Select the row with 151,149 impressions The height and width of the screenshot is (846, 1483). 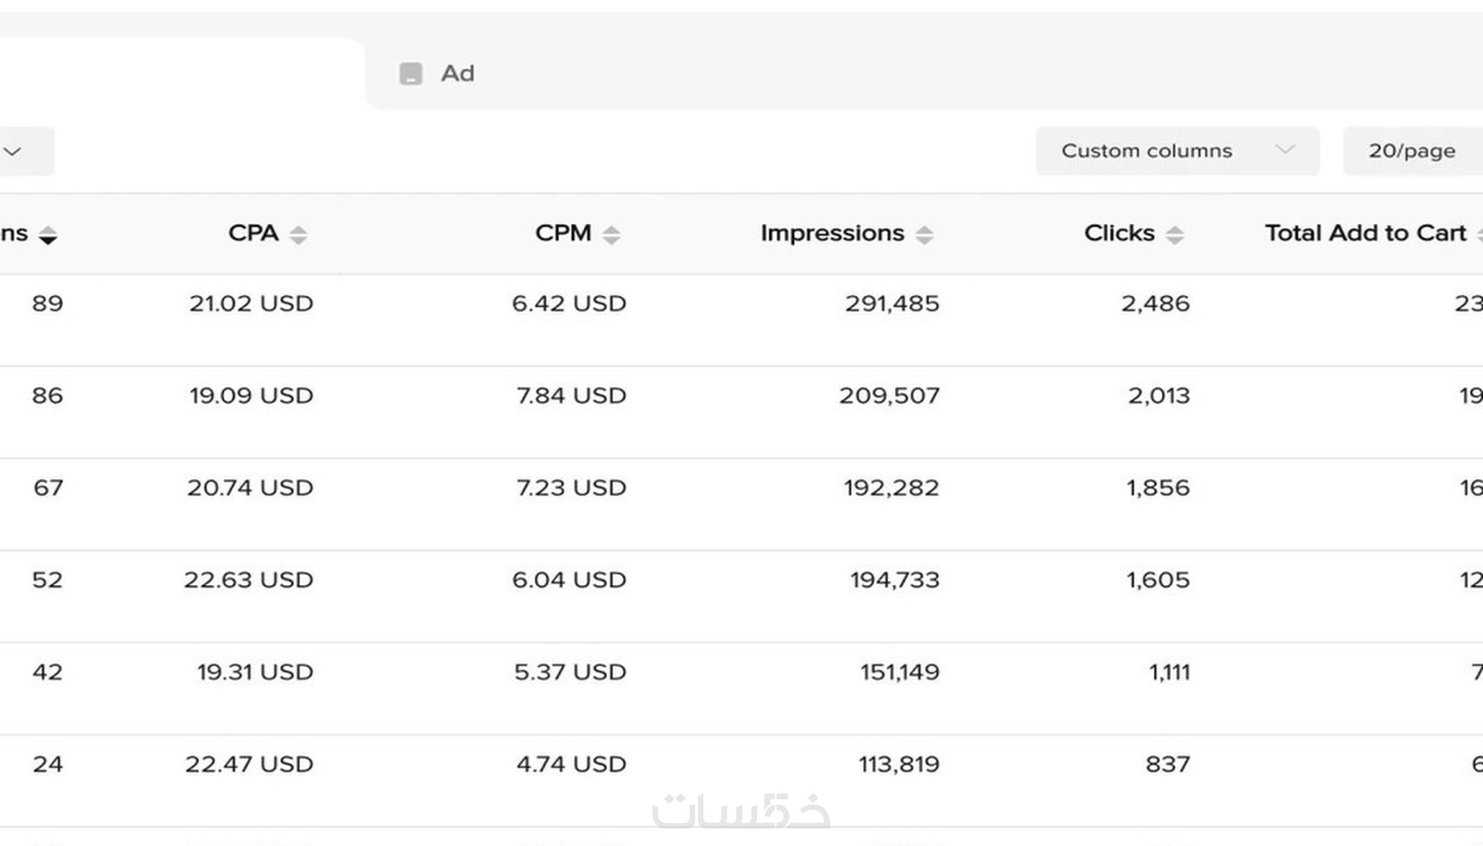coord(899,672)
